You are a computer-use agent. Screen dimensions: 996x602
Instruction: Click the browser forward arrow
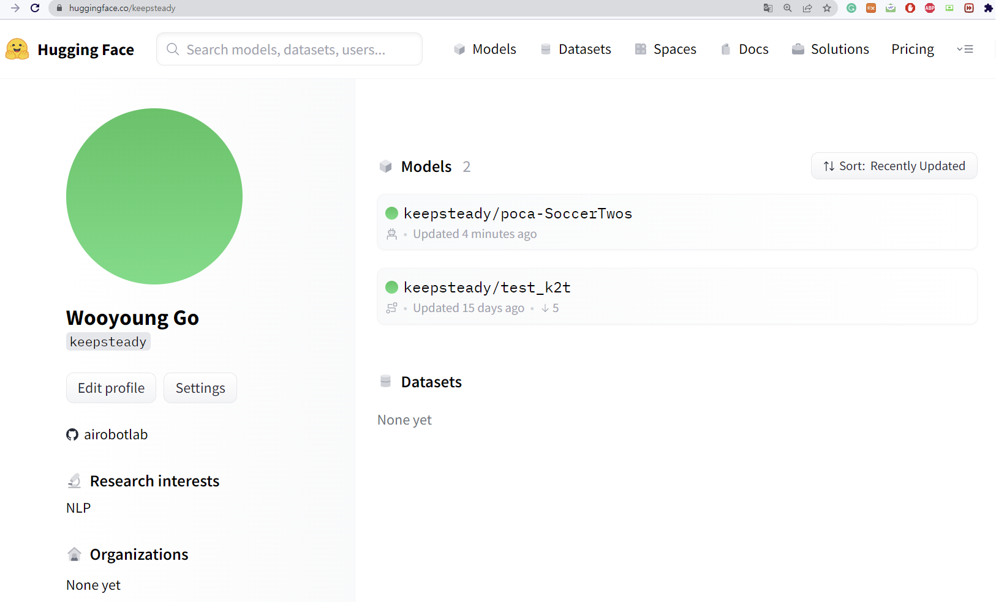pyautogui.click(x=15, y=8)
